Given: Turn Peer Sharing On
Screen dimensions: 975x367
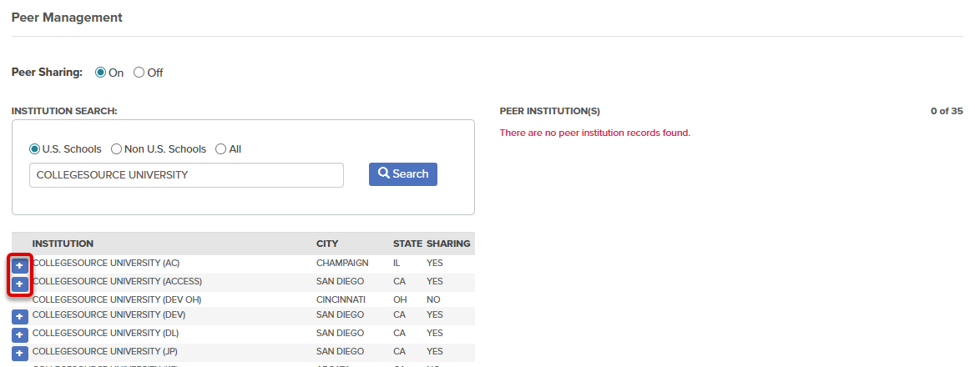Looking at the screenshot, I should point(101,73).
